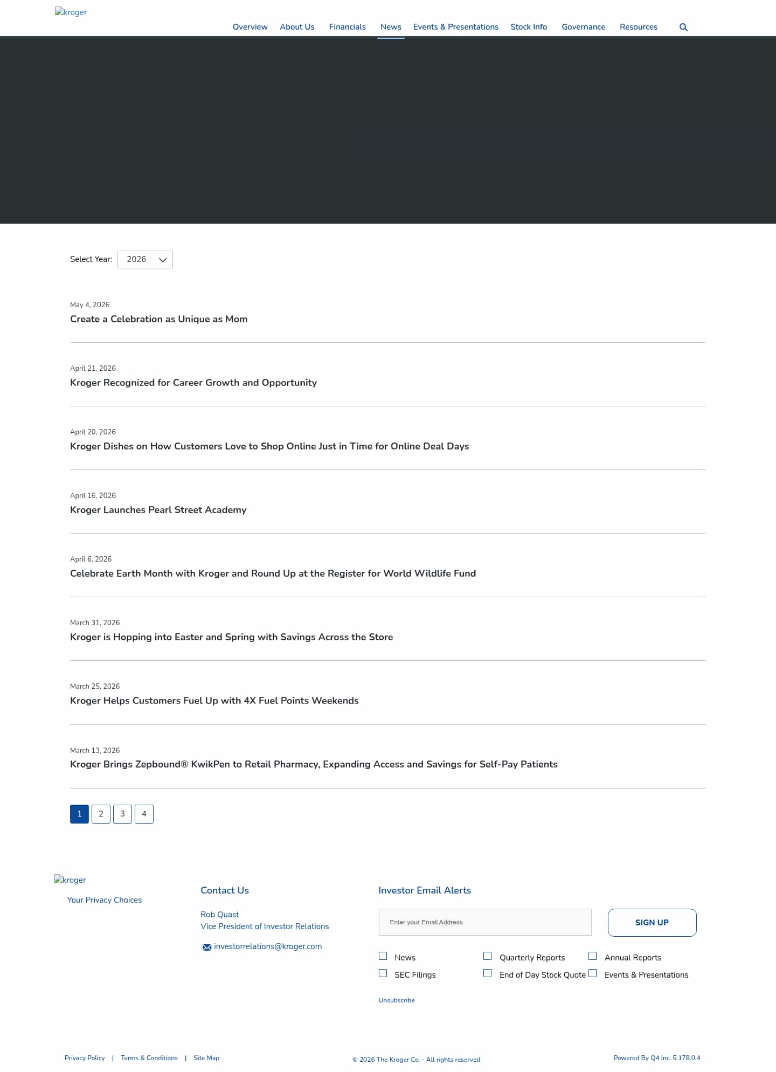Click the 'Rob Quast' contact name

click(219, 915)
